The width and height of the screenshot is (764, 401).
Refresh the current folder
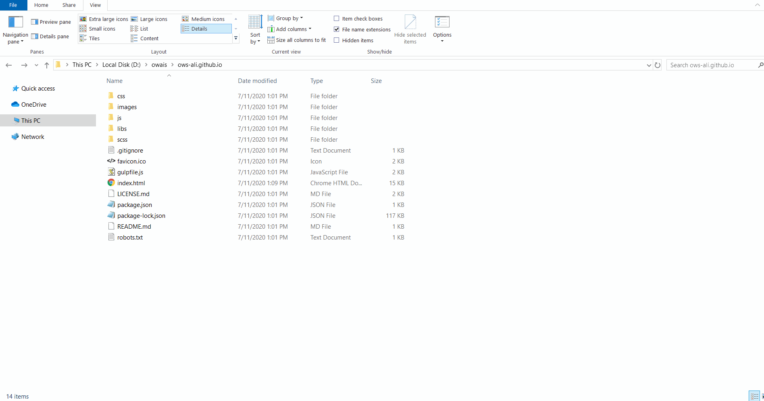coord(658,65)
